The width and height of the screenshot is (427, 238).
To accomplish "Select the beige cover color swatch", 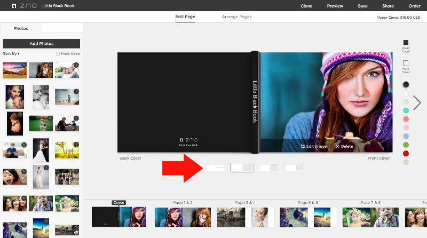I will click(x=406, y=162).
